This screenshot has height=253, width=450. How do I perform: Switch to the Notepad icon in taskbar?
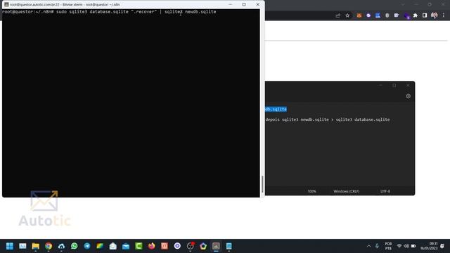click(229, 246)
